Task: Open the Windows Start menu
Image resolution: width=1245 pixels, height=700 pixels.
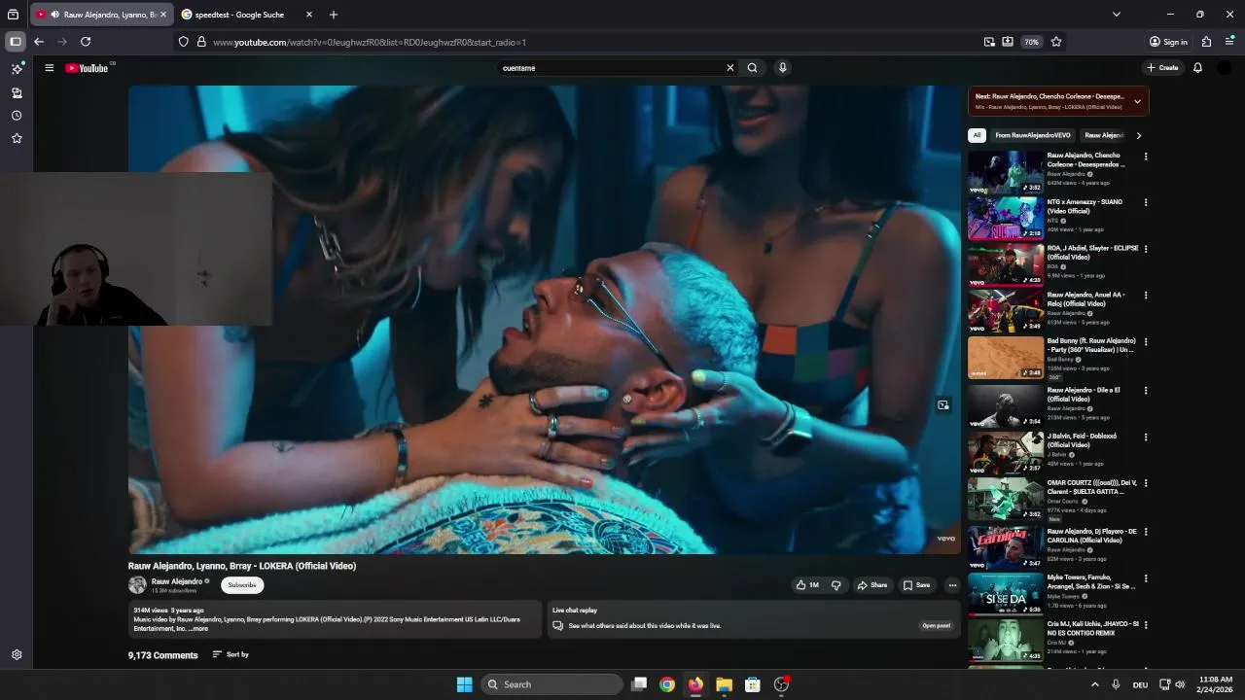Action: [465, 684]
